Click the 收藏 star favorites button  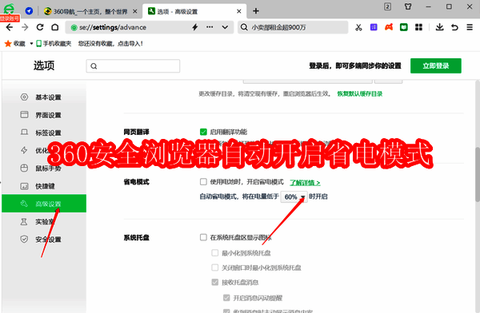pos(15,43)
